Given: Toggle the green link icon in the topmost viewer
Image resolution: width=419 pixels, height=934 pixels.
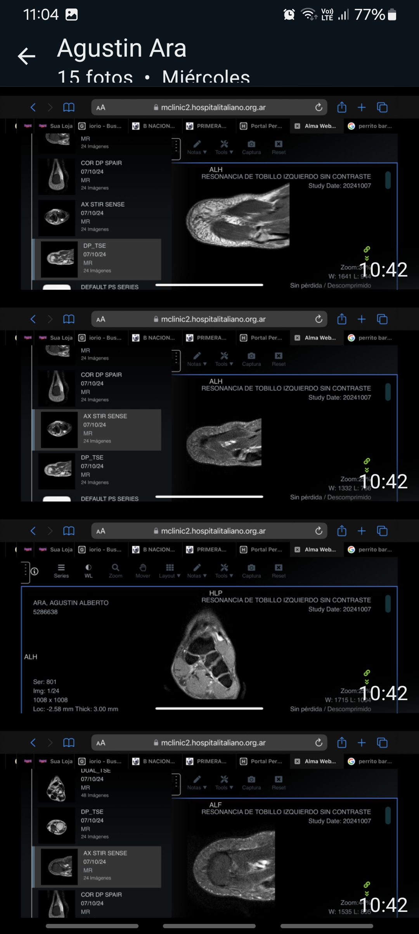Looking at the screenshot, I should tap(367, 249).
